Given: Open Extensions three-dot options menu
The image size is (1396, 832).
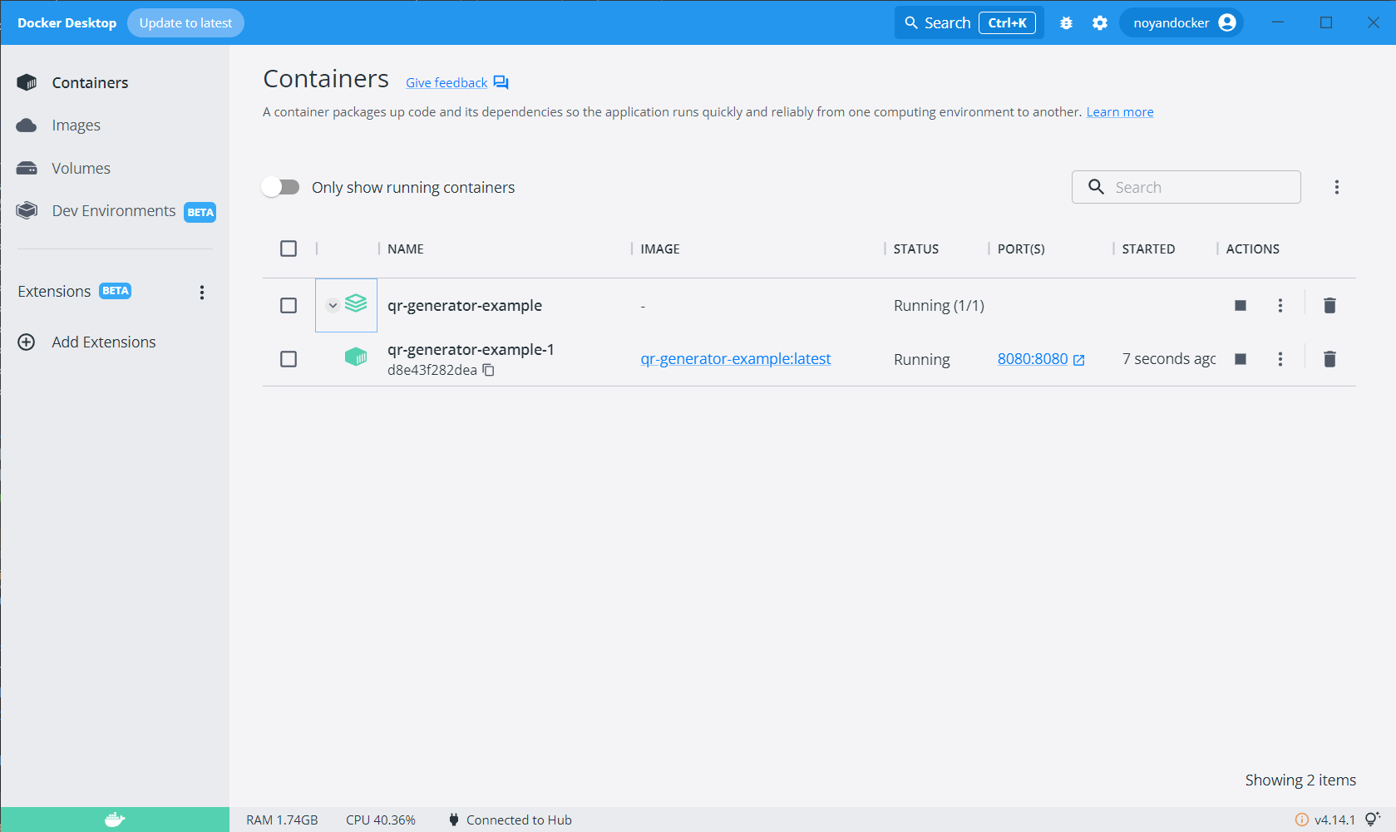Looking at the screenshot, I should pos(202,292).
